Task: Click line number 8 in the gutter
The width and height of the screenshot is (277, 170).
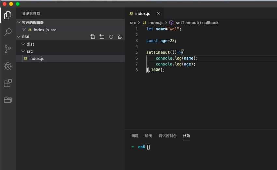Action: 137,70
